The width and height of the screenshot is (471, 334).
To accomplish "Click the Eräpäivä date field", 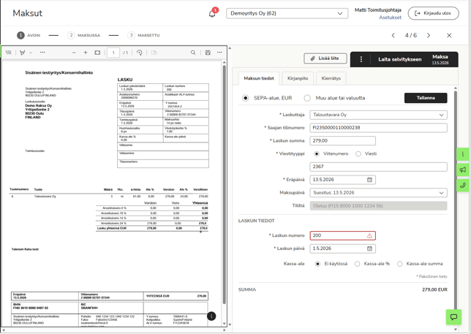I will pos(342,180).
